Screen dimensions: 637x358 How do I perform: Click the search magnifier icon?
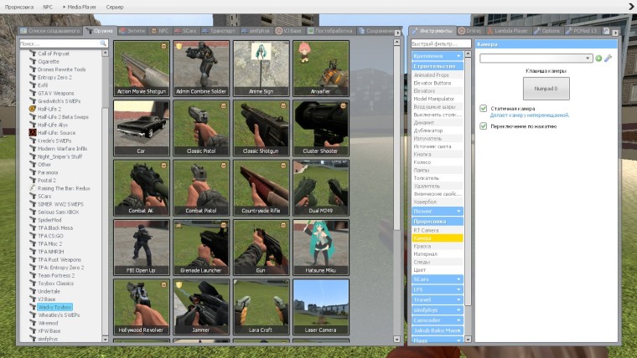(x=103, y=43)
